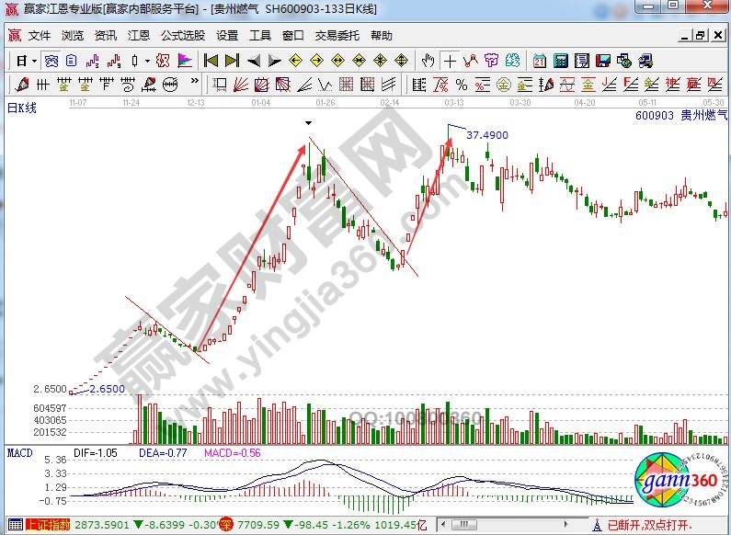Expand the candlestick chart type dropdown
The height and width of the screenshot is (535, 731).
point(146,61)
